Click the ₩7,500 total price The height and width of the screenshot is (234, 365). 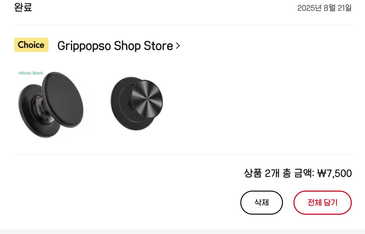(334, 173)
